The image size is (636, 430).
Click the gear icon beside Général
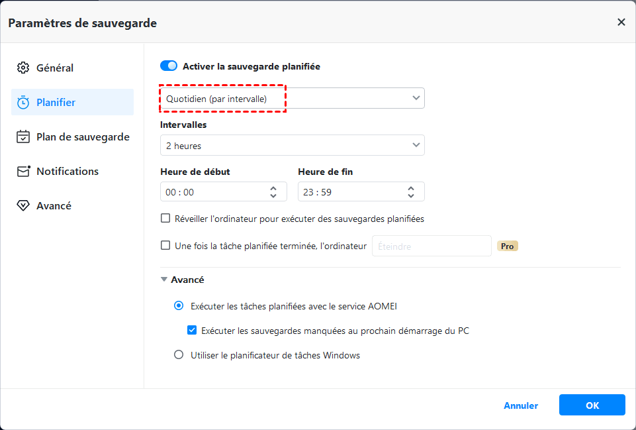[23, 68]
